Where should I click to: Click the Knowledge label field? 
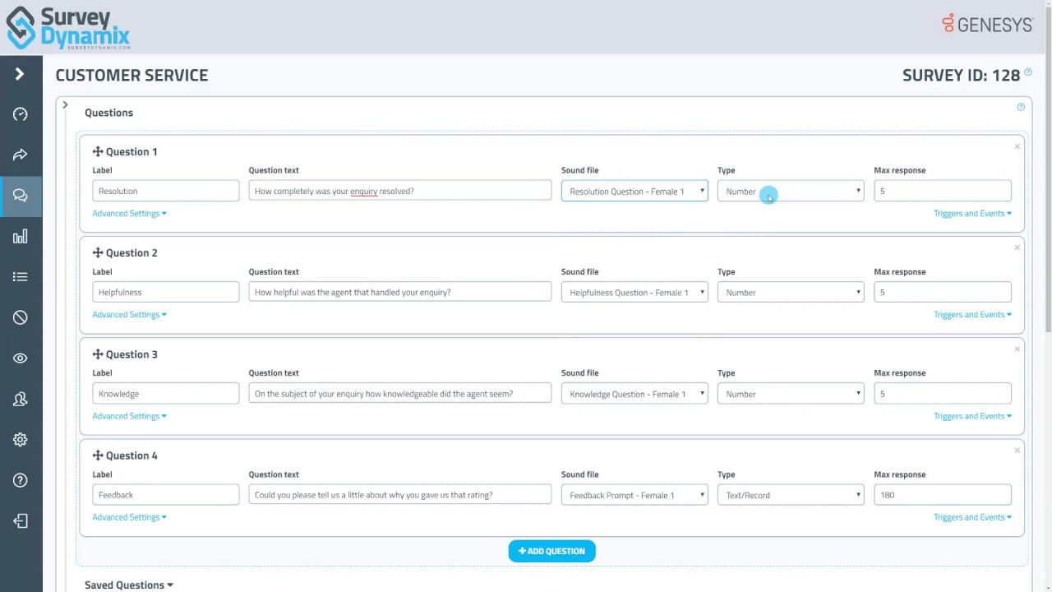[166, 394]
